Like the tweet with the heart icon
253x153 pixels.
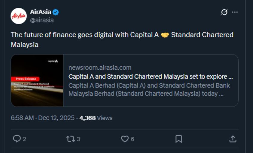125,139
